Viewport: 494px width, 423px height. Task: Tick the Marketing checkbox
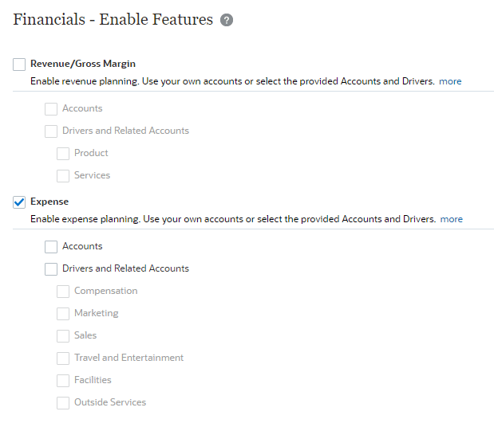click(63, 314)
